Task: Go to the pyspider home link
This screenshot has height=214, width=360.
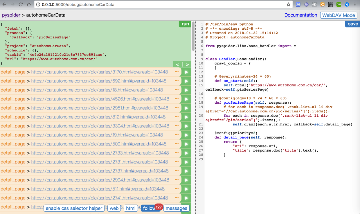Action: point(11,15)
